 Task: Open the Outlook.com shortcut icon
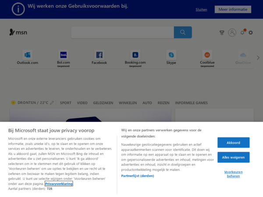coord(27,55)
